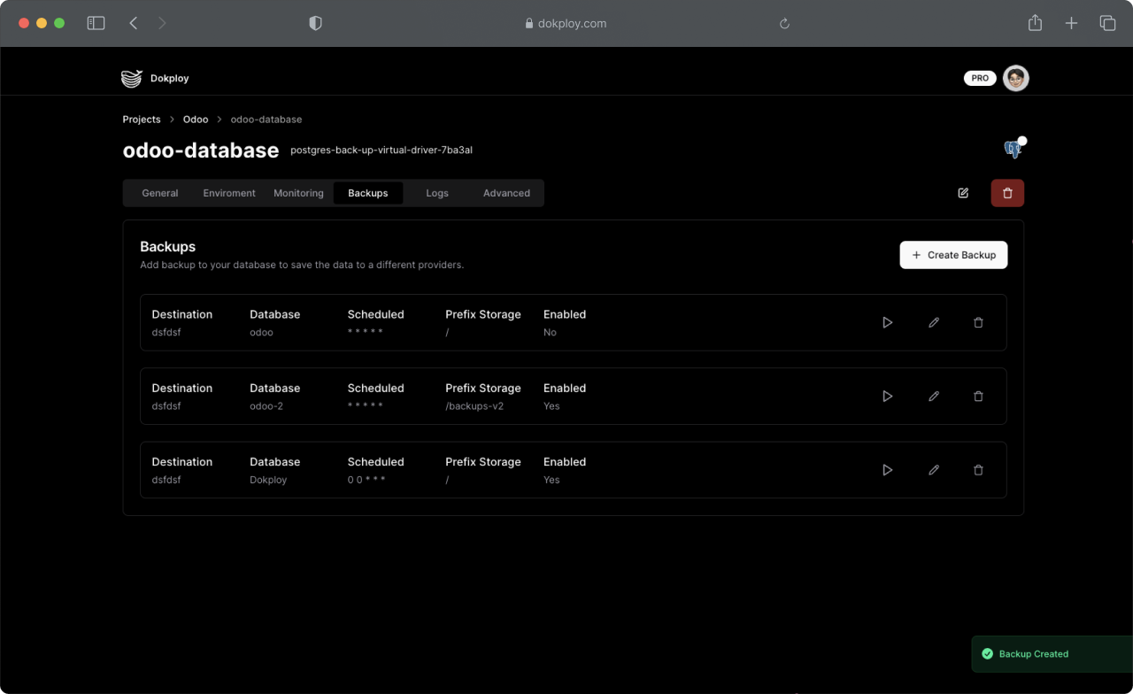
Task: Click the Create Backup button
Action: click(x=953, y=255)
